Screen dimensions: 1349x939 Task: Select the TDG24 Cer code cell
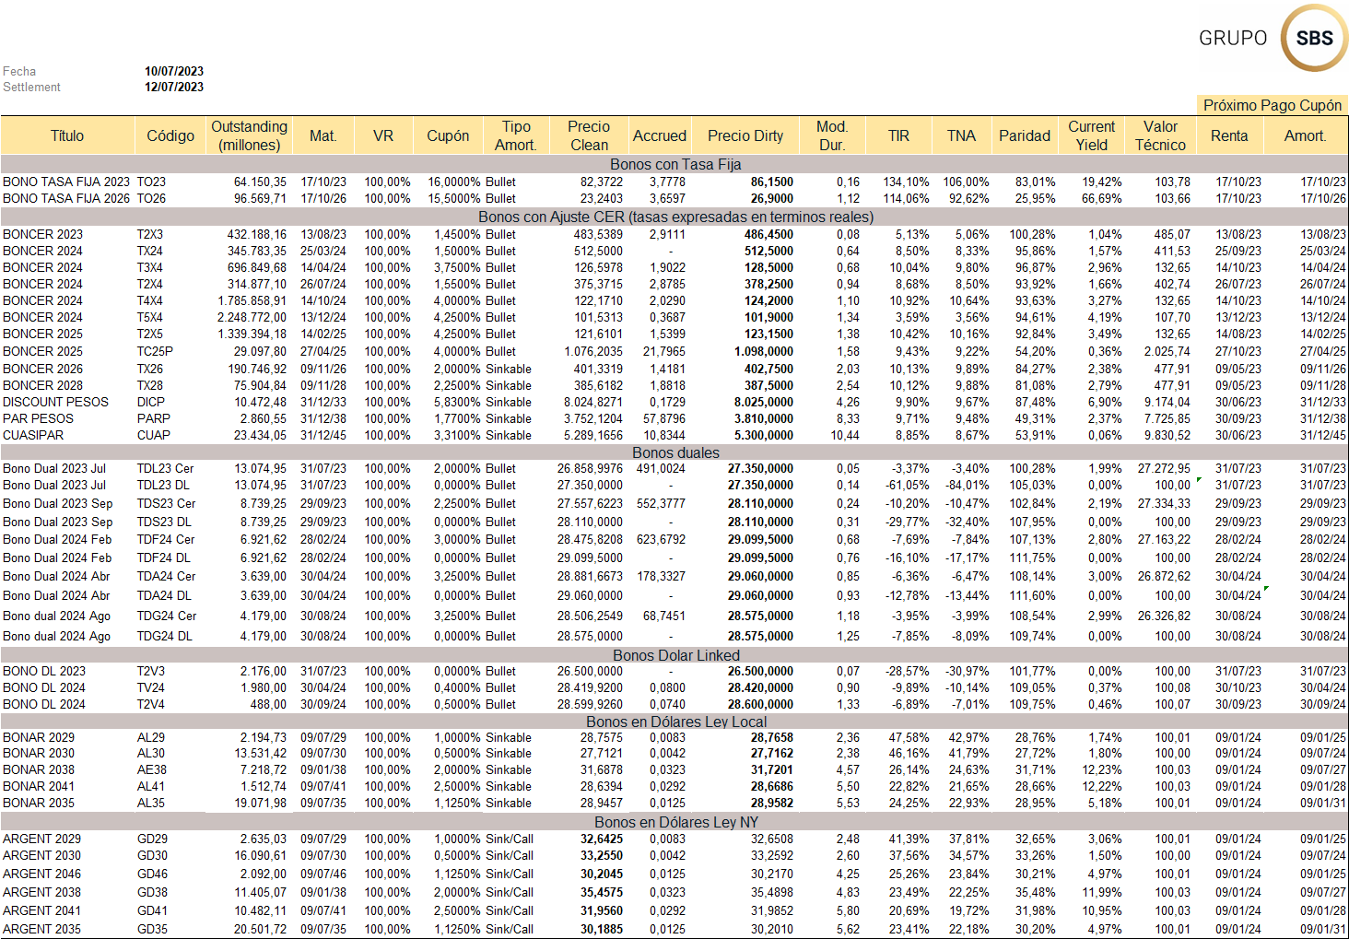point(167,616)
